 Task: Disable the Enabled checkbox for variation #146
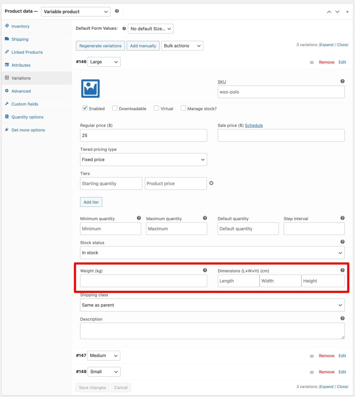click(85, 108)
